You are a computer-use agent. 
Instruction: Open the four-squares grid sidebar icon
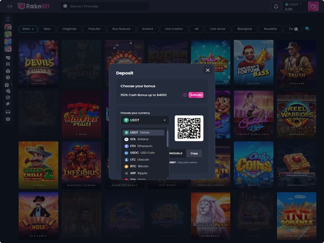coord(8,64)
